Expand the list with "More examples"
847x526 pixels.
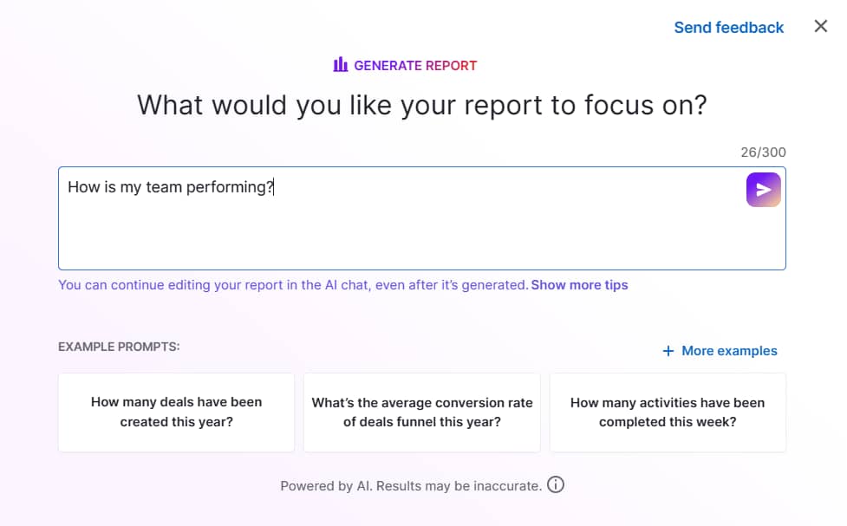[729, 350]
